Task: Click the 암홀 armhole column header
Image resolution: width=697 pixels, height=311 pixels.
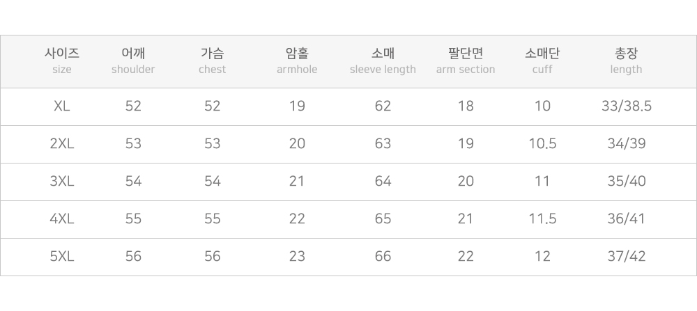Action: [x=297, y=61]
